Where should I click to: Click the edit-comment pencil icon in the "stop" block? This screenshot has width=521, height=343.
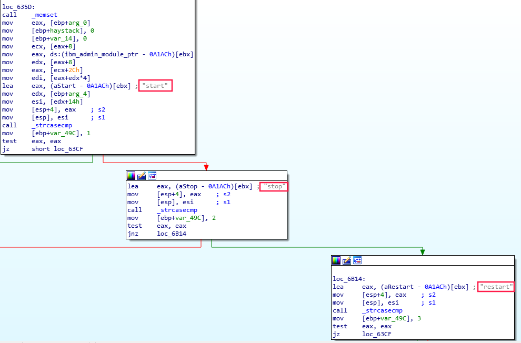142,176
